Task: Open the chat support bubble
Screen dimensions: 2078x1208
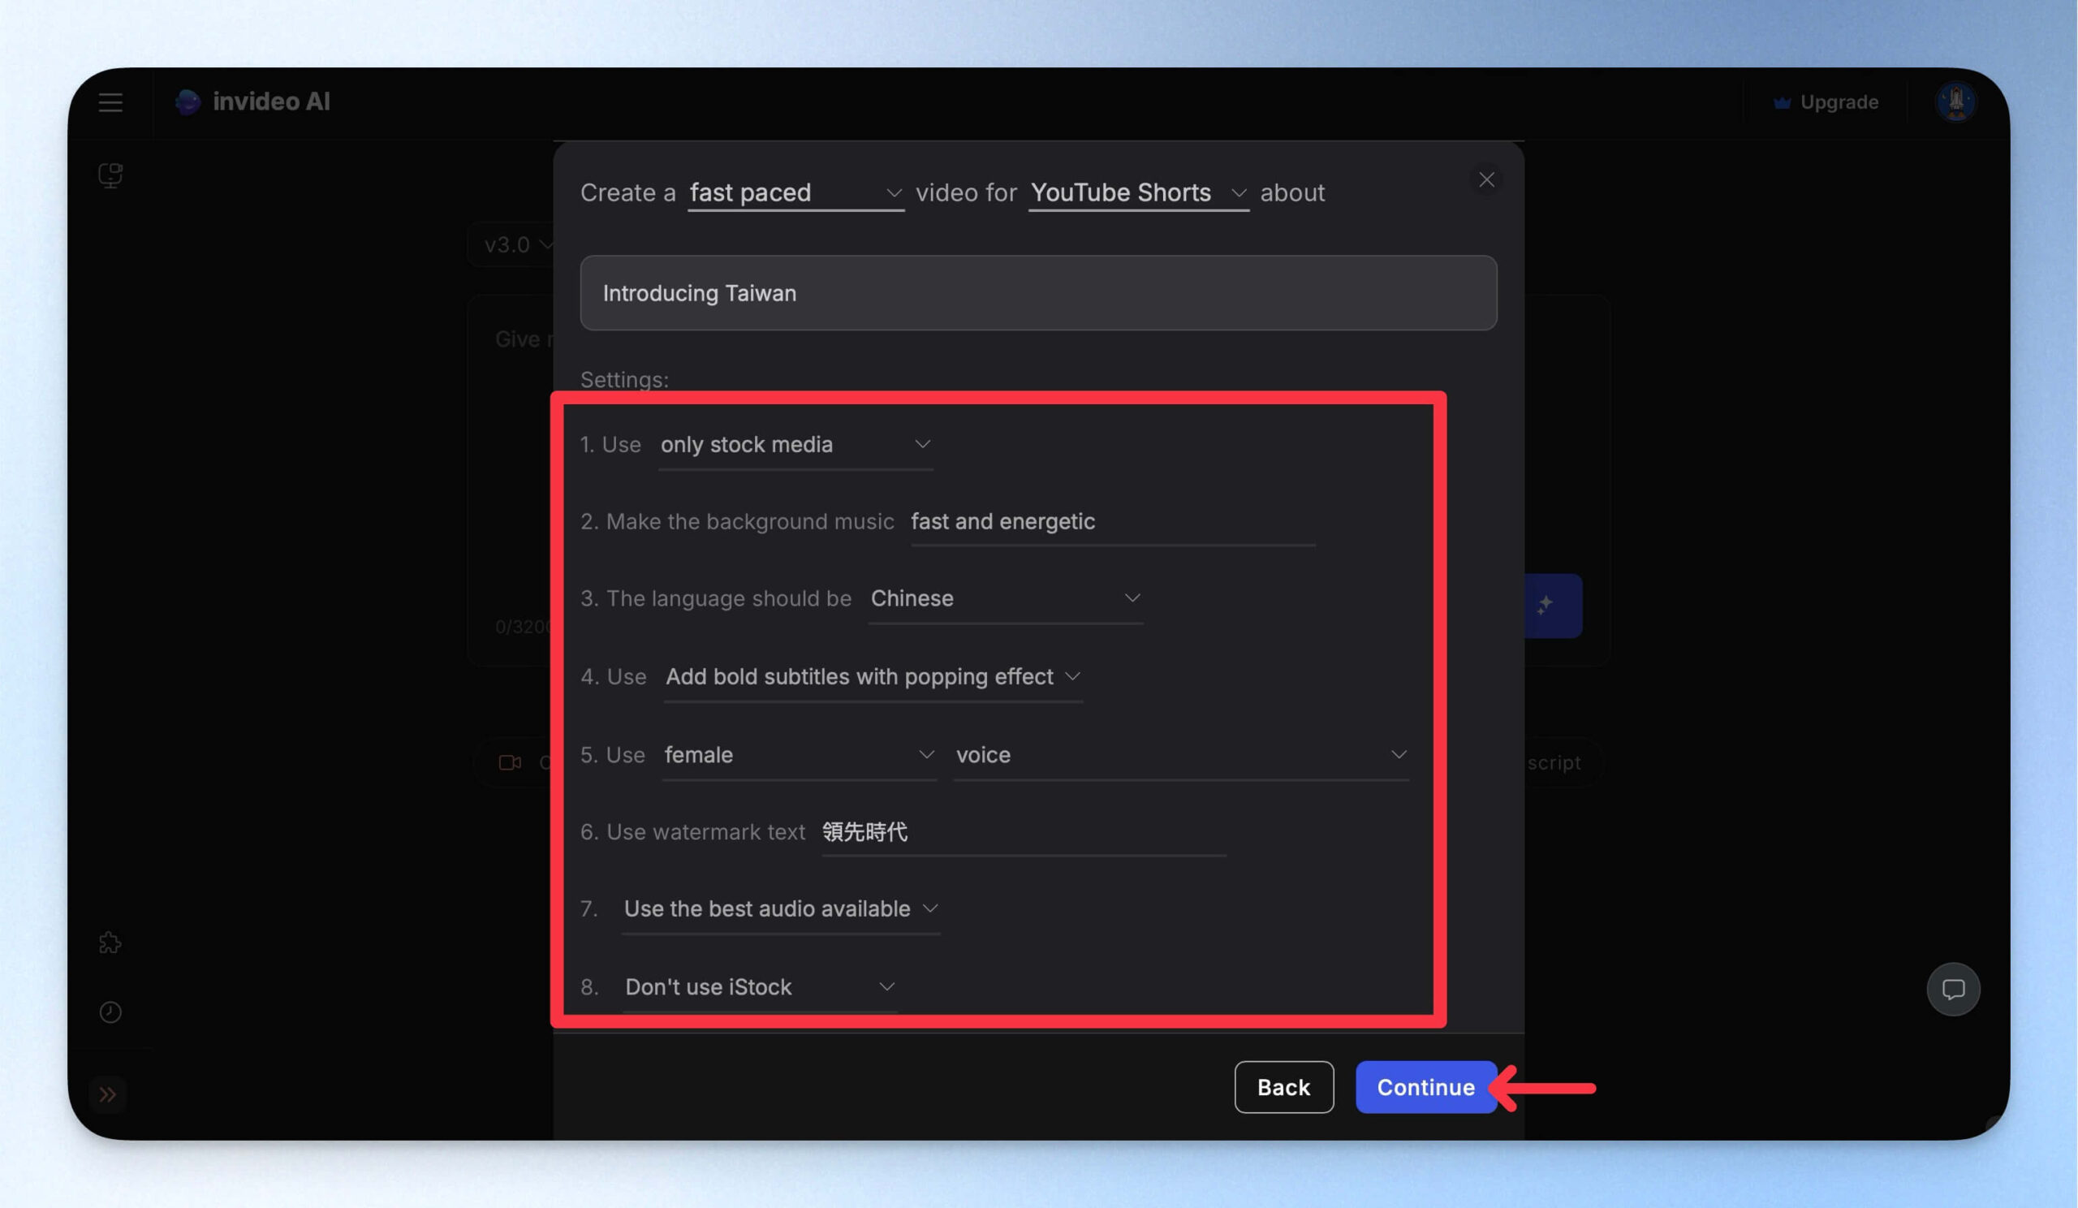Action: (x=1953, y=989)
